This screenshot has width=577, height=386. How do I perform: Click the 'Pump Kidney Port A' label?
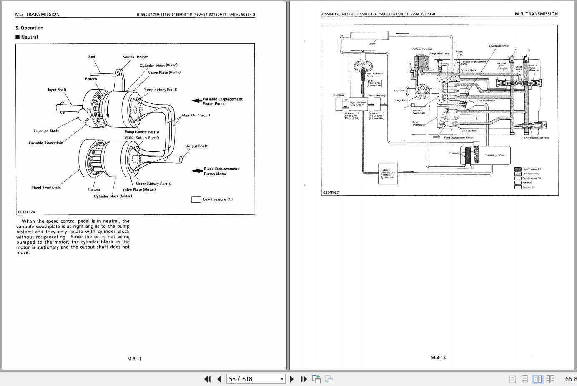(142, 132)
